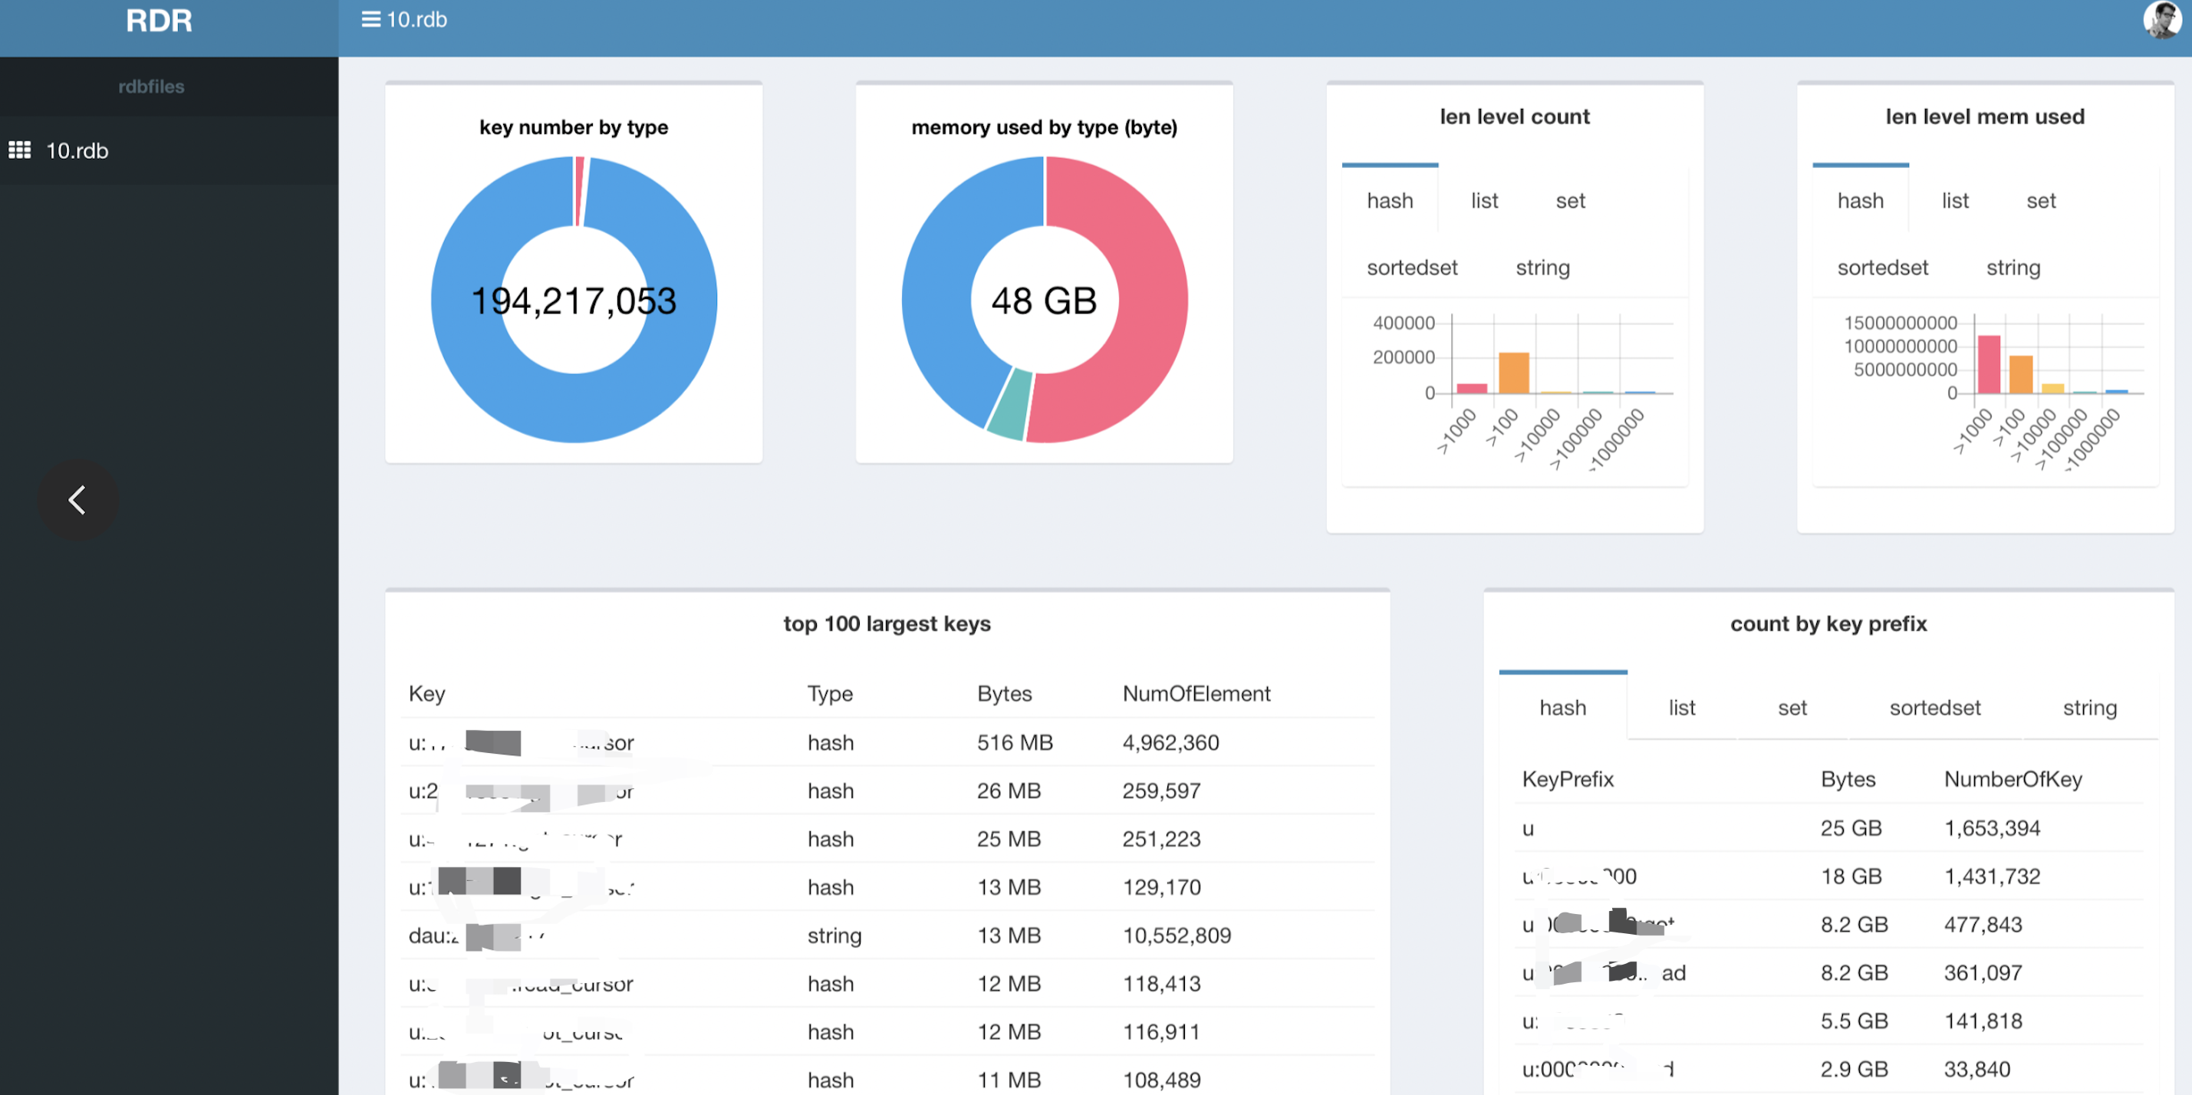Select set tab in len level count
The width and height of the screenshot is (2192, 1095).
(x=1570, y=201)
